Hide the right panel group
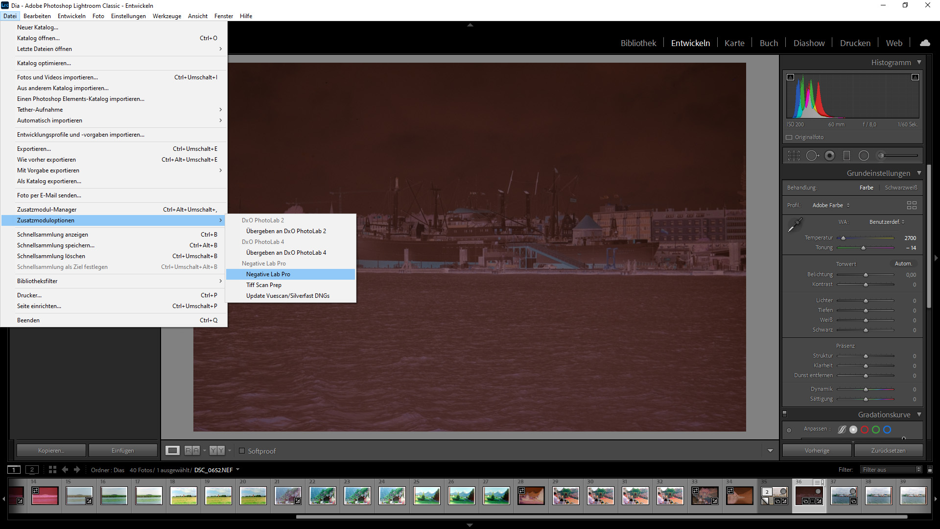The width and height of the screenshot is (940, 529). click(x=936, y=258)
